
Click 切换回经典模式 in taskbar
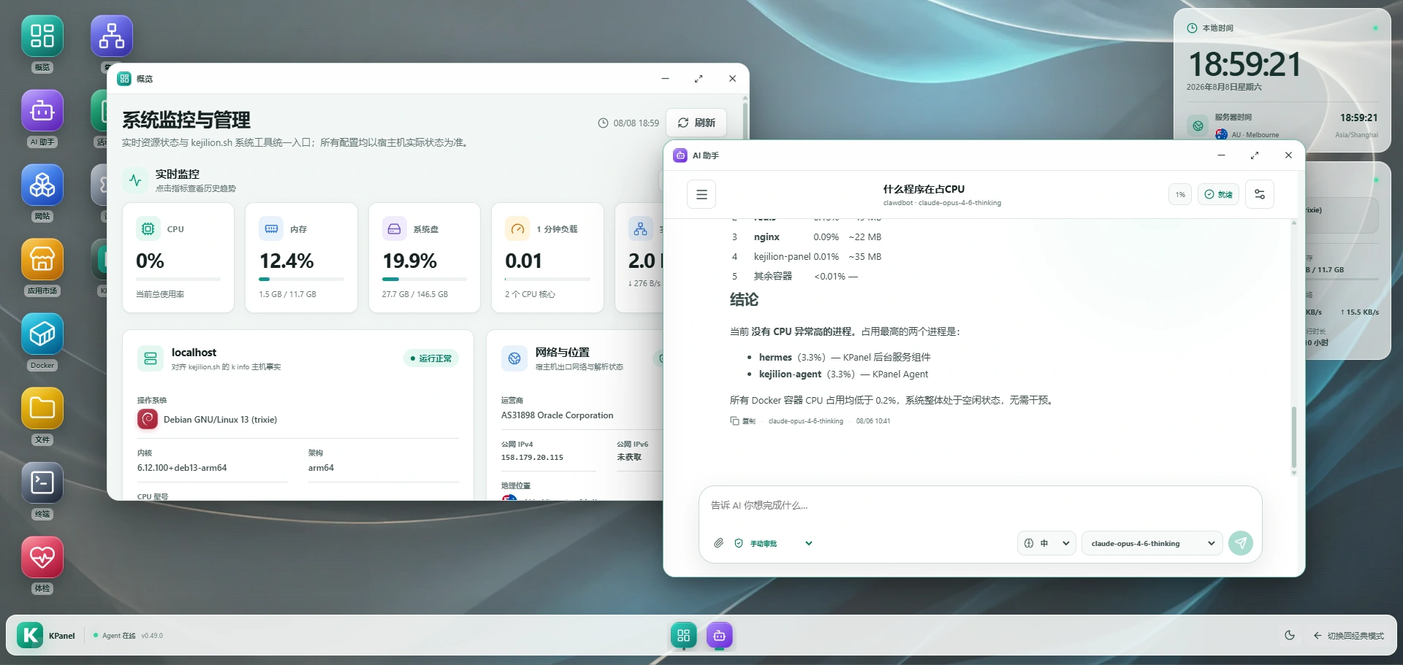click(x=1348, y=636)
